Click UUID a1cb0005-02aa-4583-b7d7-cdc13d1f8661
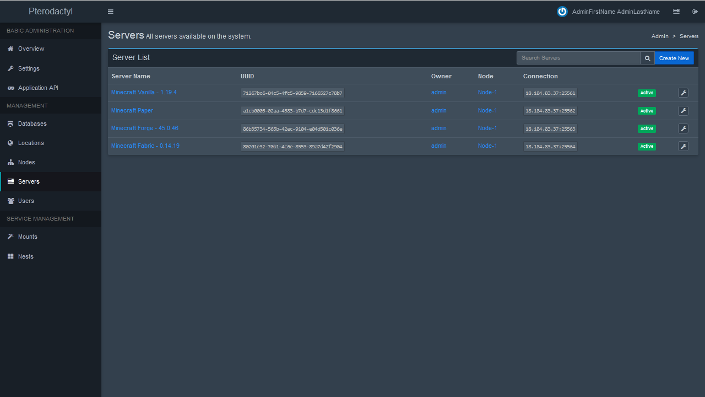Image resolution: width=705 pixels, height=397 pixels. point(292,111)
